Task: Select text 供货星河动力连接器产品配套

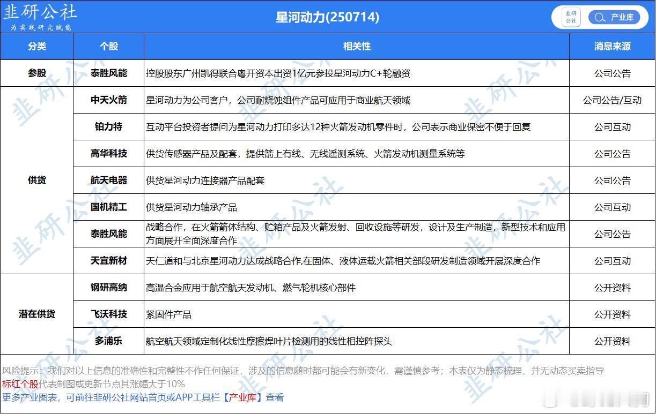Action: pyautogui.click(x=205, y=180)
